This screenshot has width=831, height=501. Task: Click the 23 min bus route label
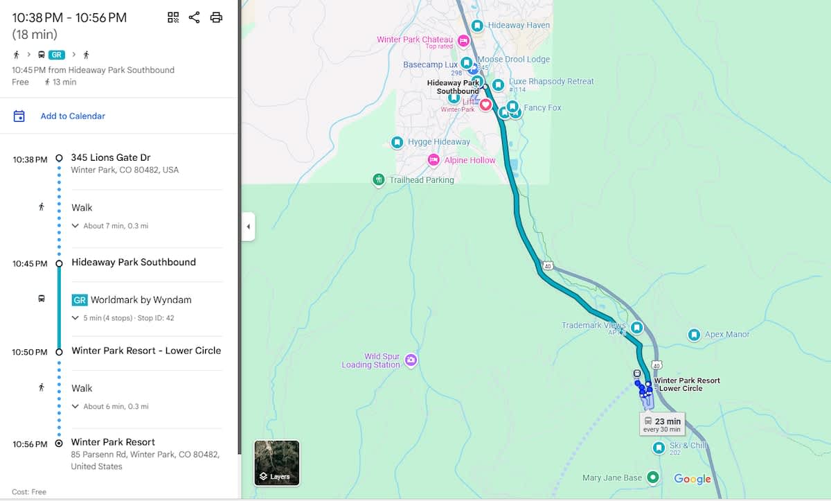tap(661, 424)
